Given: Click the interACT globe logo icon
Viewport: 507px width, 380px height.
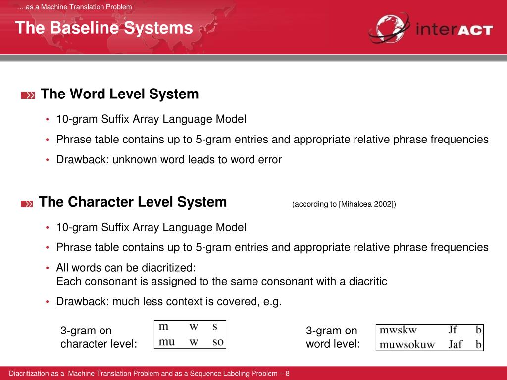Looking at the screenshot, I should click(390, 28).
